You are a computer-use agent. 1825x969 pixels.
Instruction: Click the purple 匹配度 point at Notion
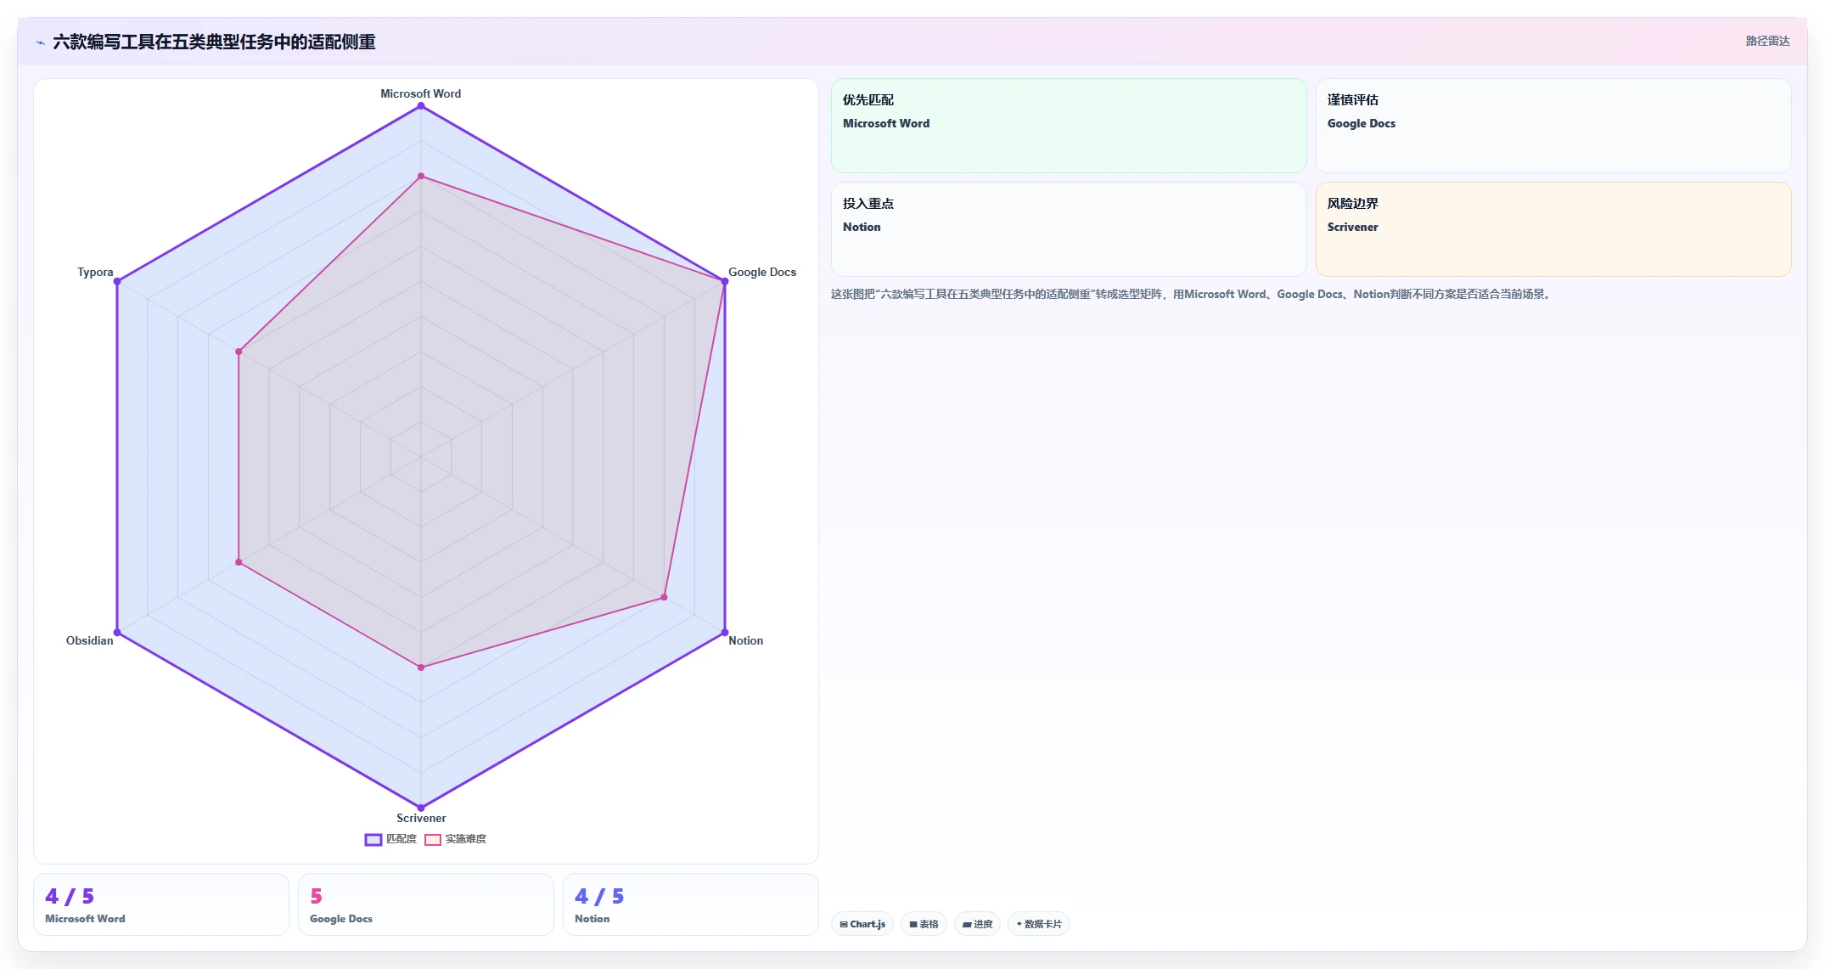coord(725,633)
